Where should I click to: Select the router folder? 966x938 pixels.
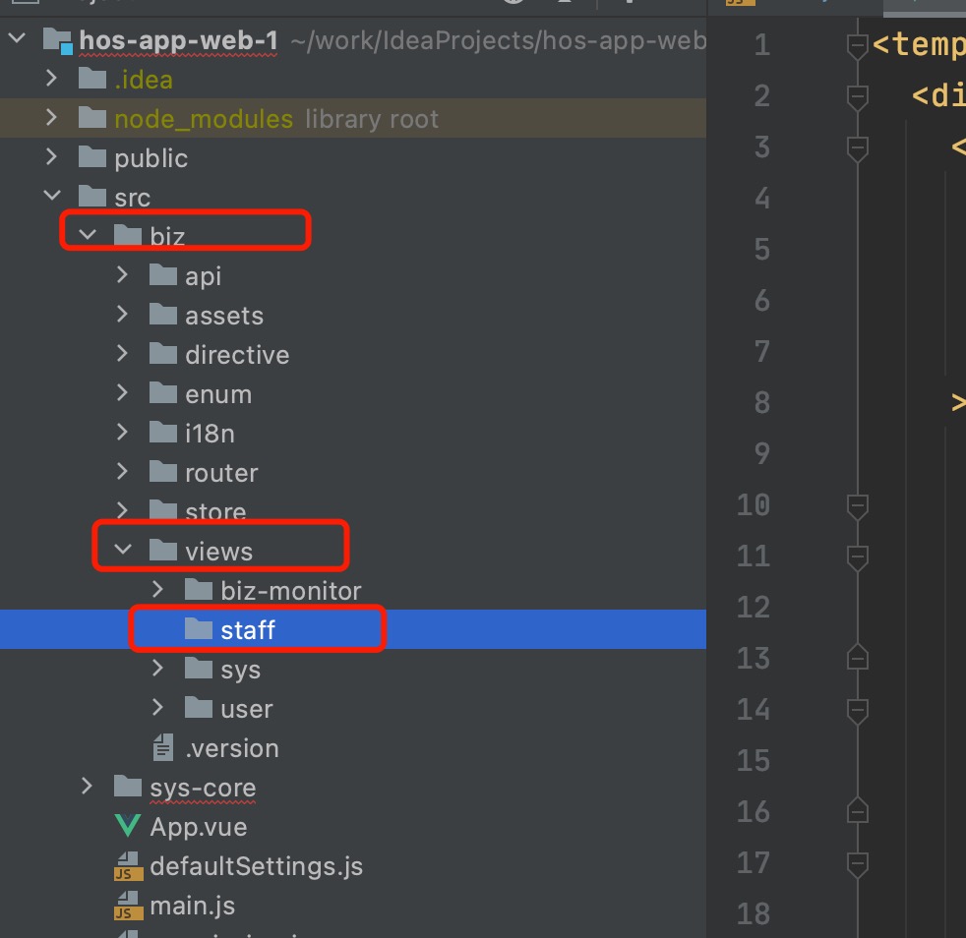click(220, 473)
